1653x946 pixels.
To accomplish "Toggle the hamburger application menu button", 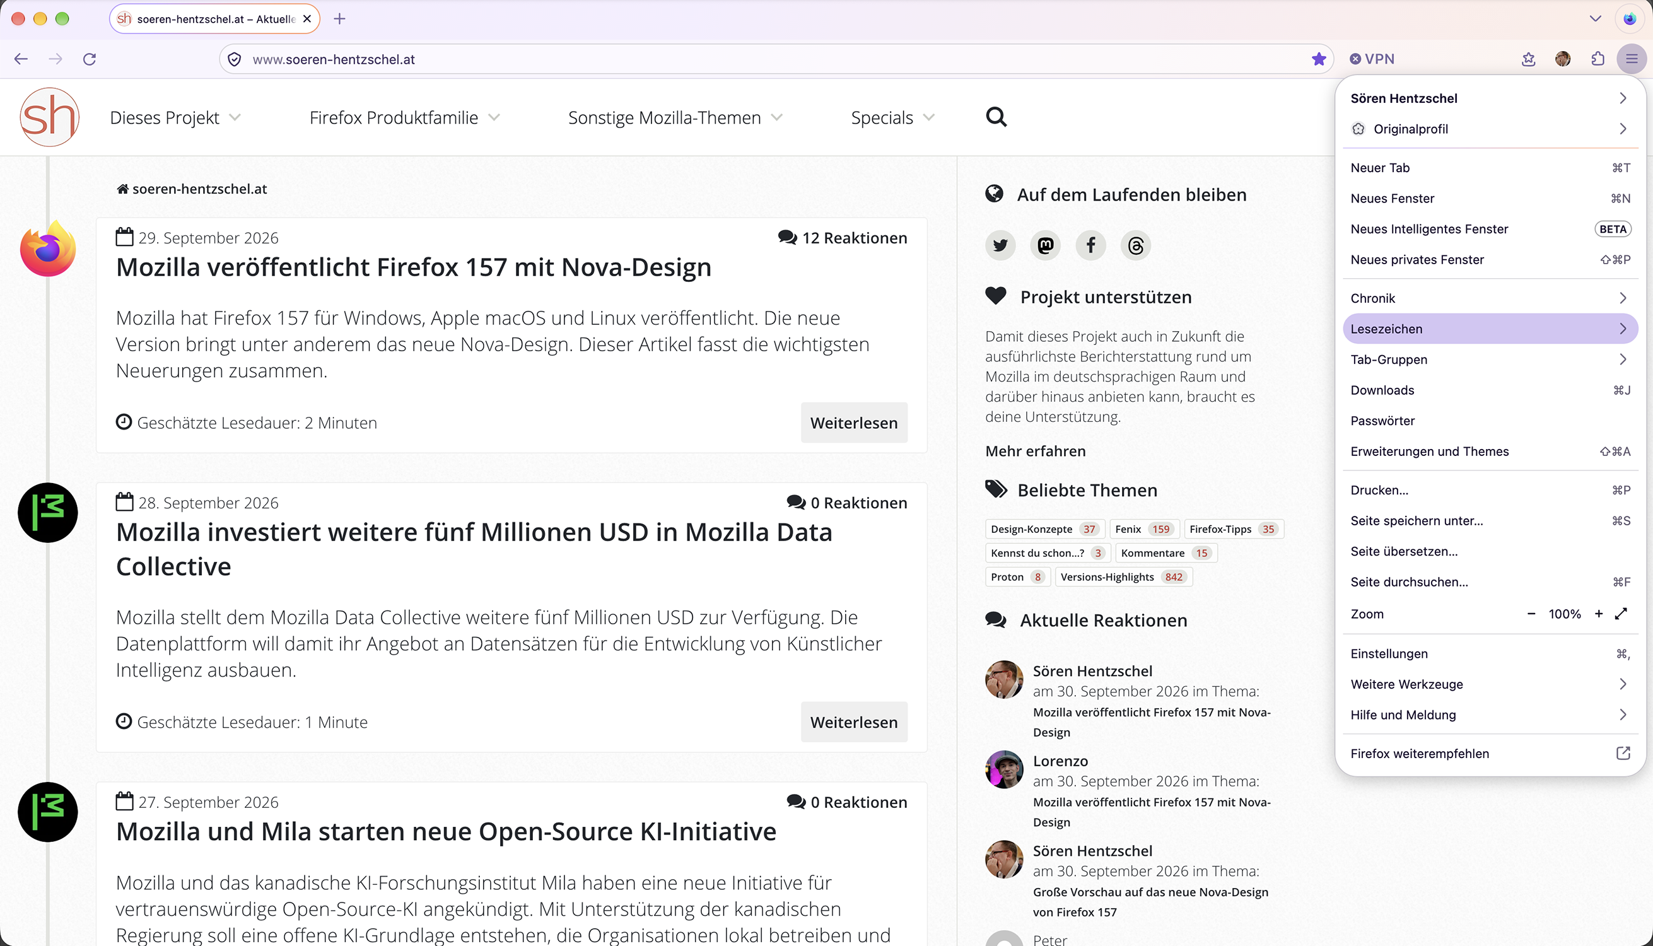I will coord(1632,59).
